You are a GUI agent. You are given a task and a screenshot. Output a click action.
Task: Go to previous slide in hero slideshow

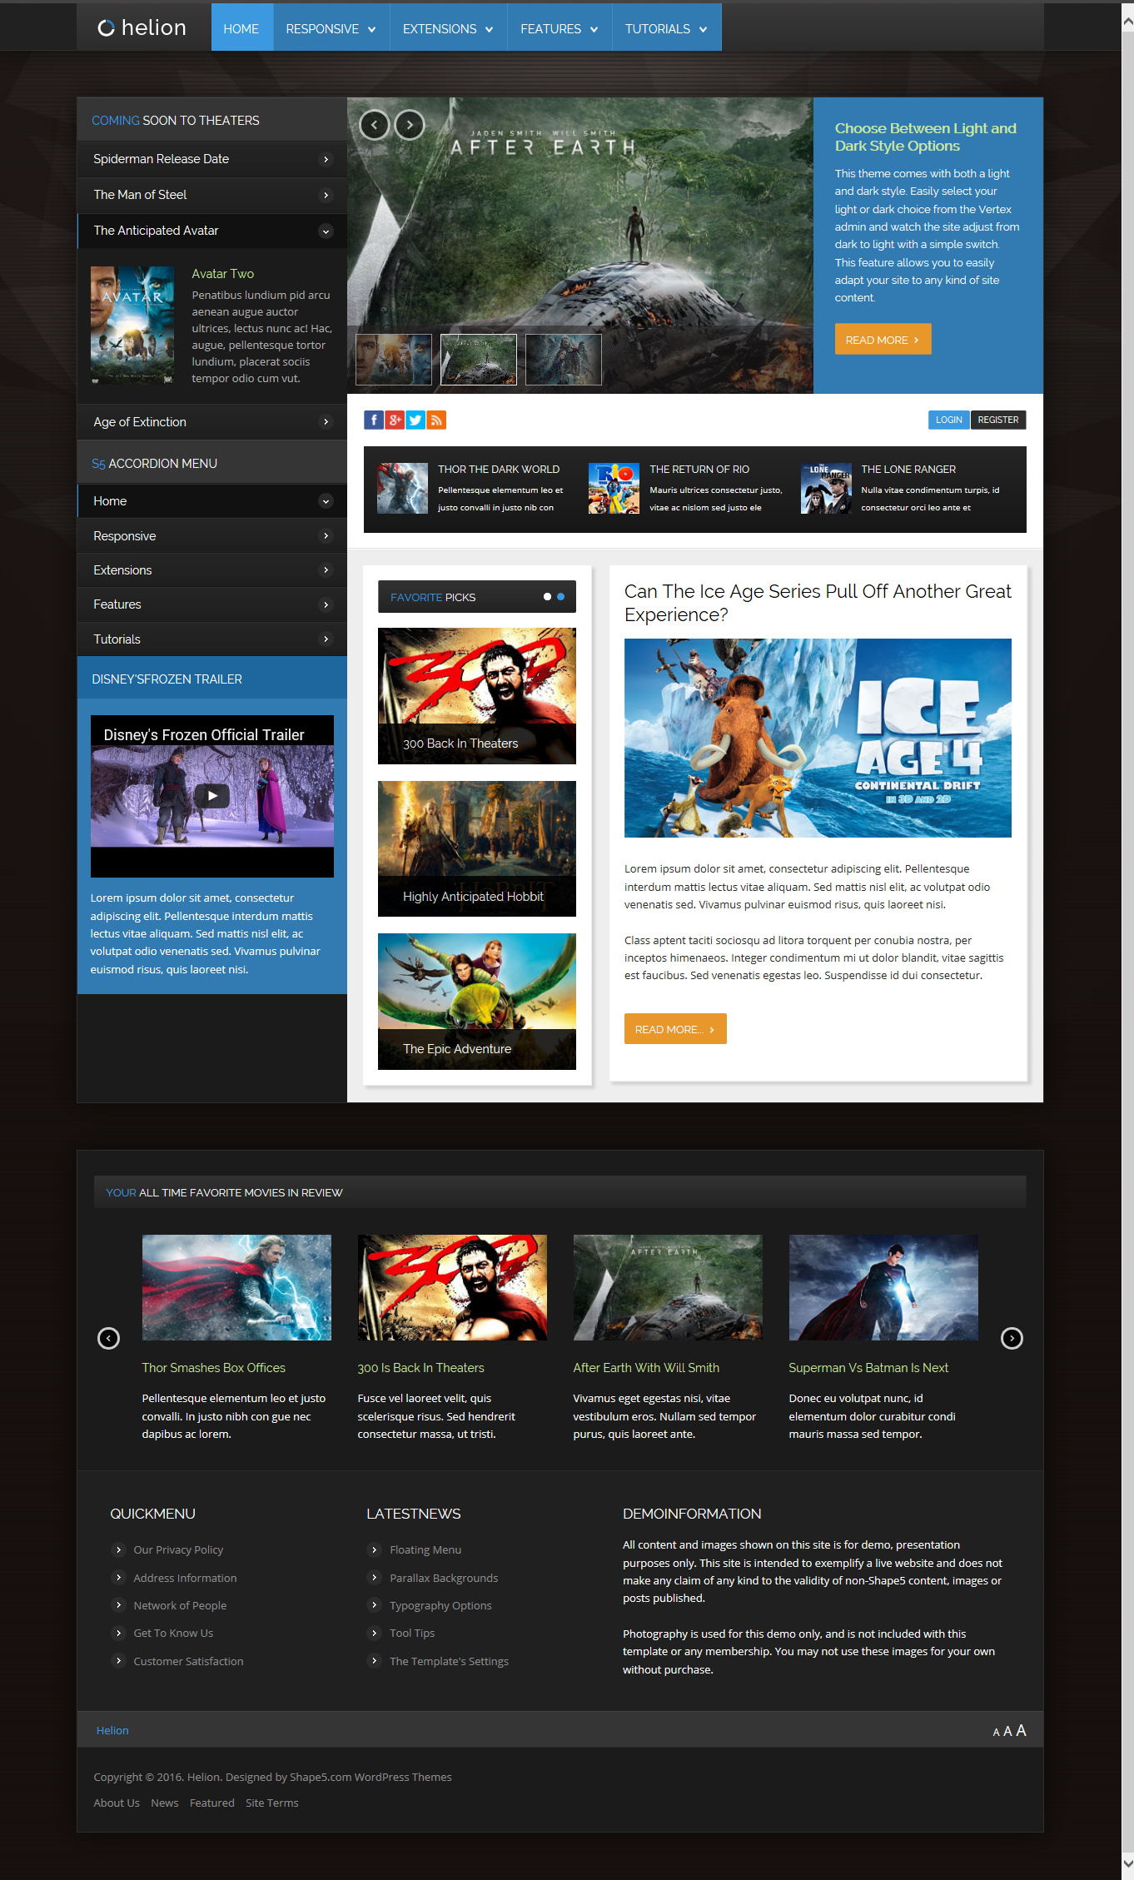pos(375,125)
